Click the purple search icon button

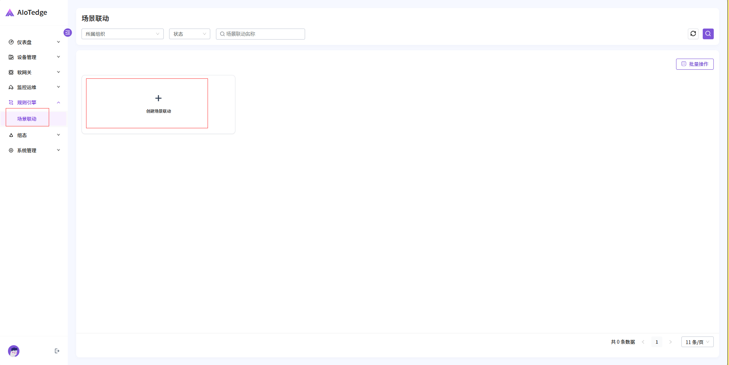pos(708,34)
